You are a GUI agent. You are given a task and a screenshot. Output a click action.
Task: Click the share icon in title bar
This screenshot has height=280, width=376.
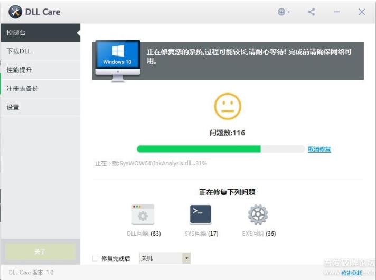311,12
